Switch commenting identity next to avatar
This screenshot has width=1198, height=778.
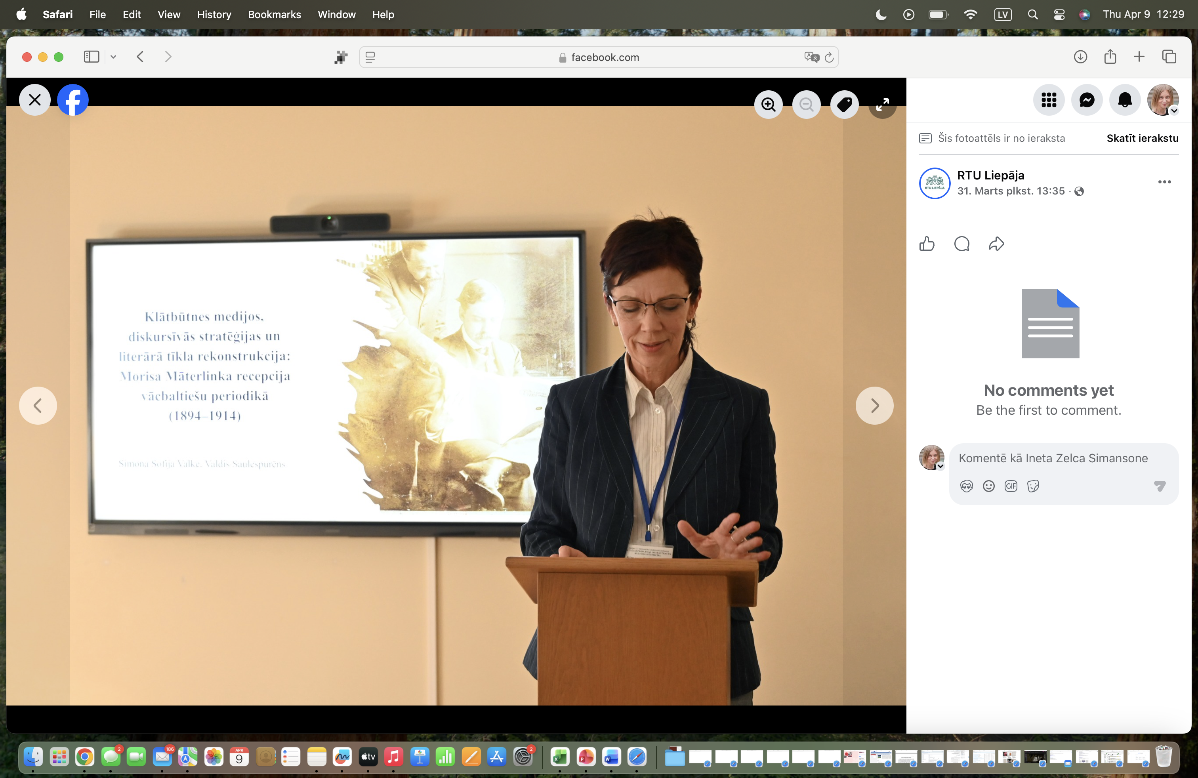940,466
